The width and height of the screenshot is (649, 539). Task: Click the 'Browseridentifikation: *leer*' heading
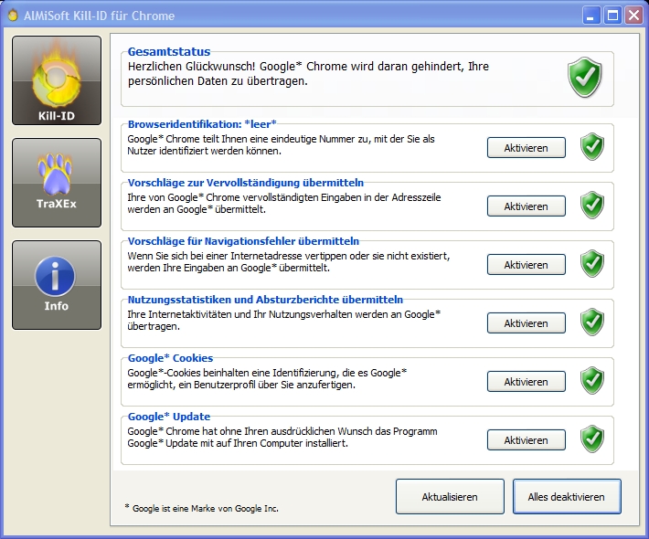[x=202, y=124]
